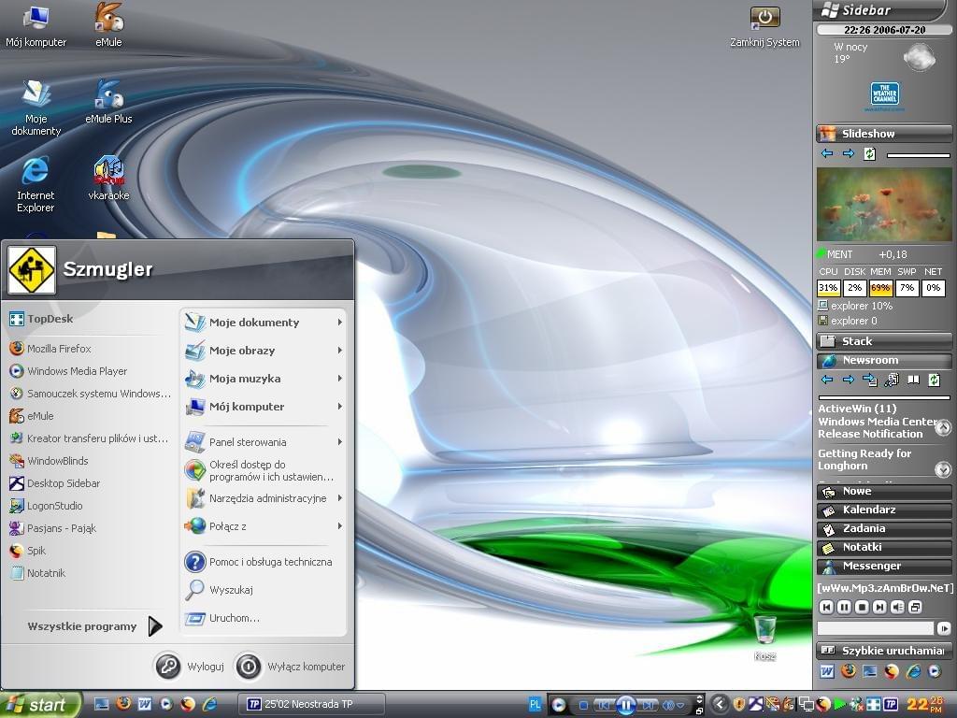Start Pasjans - Pająk from the Start menu
Screen dimensions: 957x718
pos(53,528)
